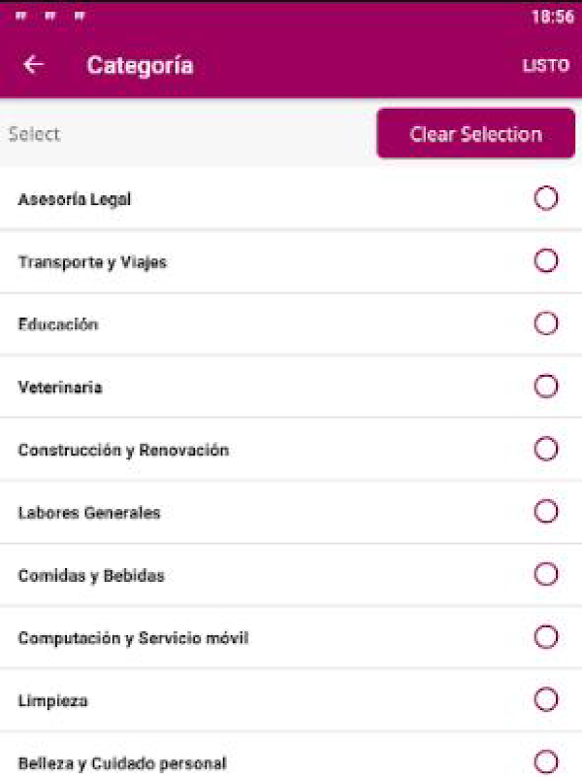582x777 pixels.
Task: Click the Limpieza category label
Action: click(x=53, y=700)
